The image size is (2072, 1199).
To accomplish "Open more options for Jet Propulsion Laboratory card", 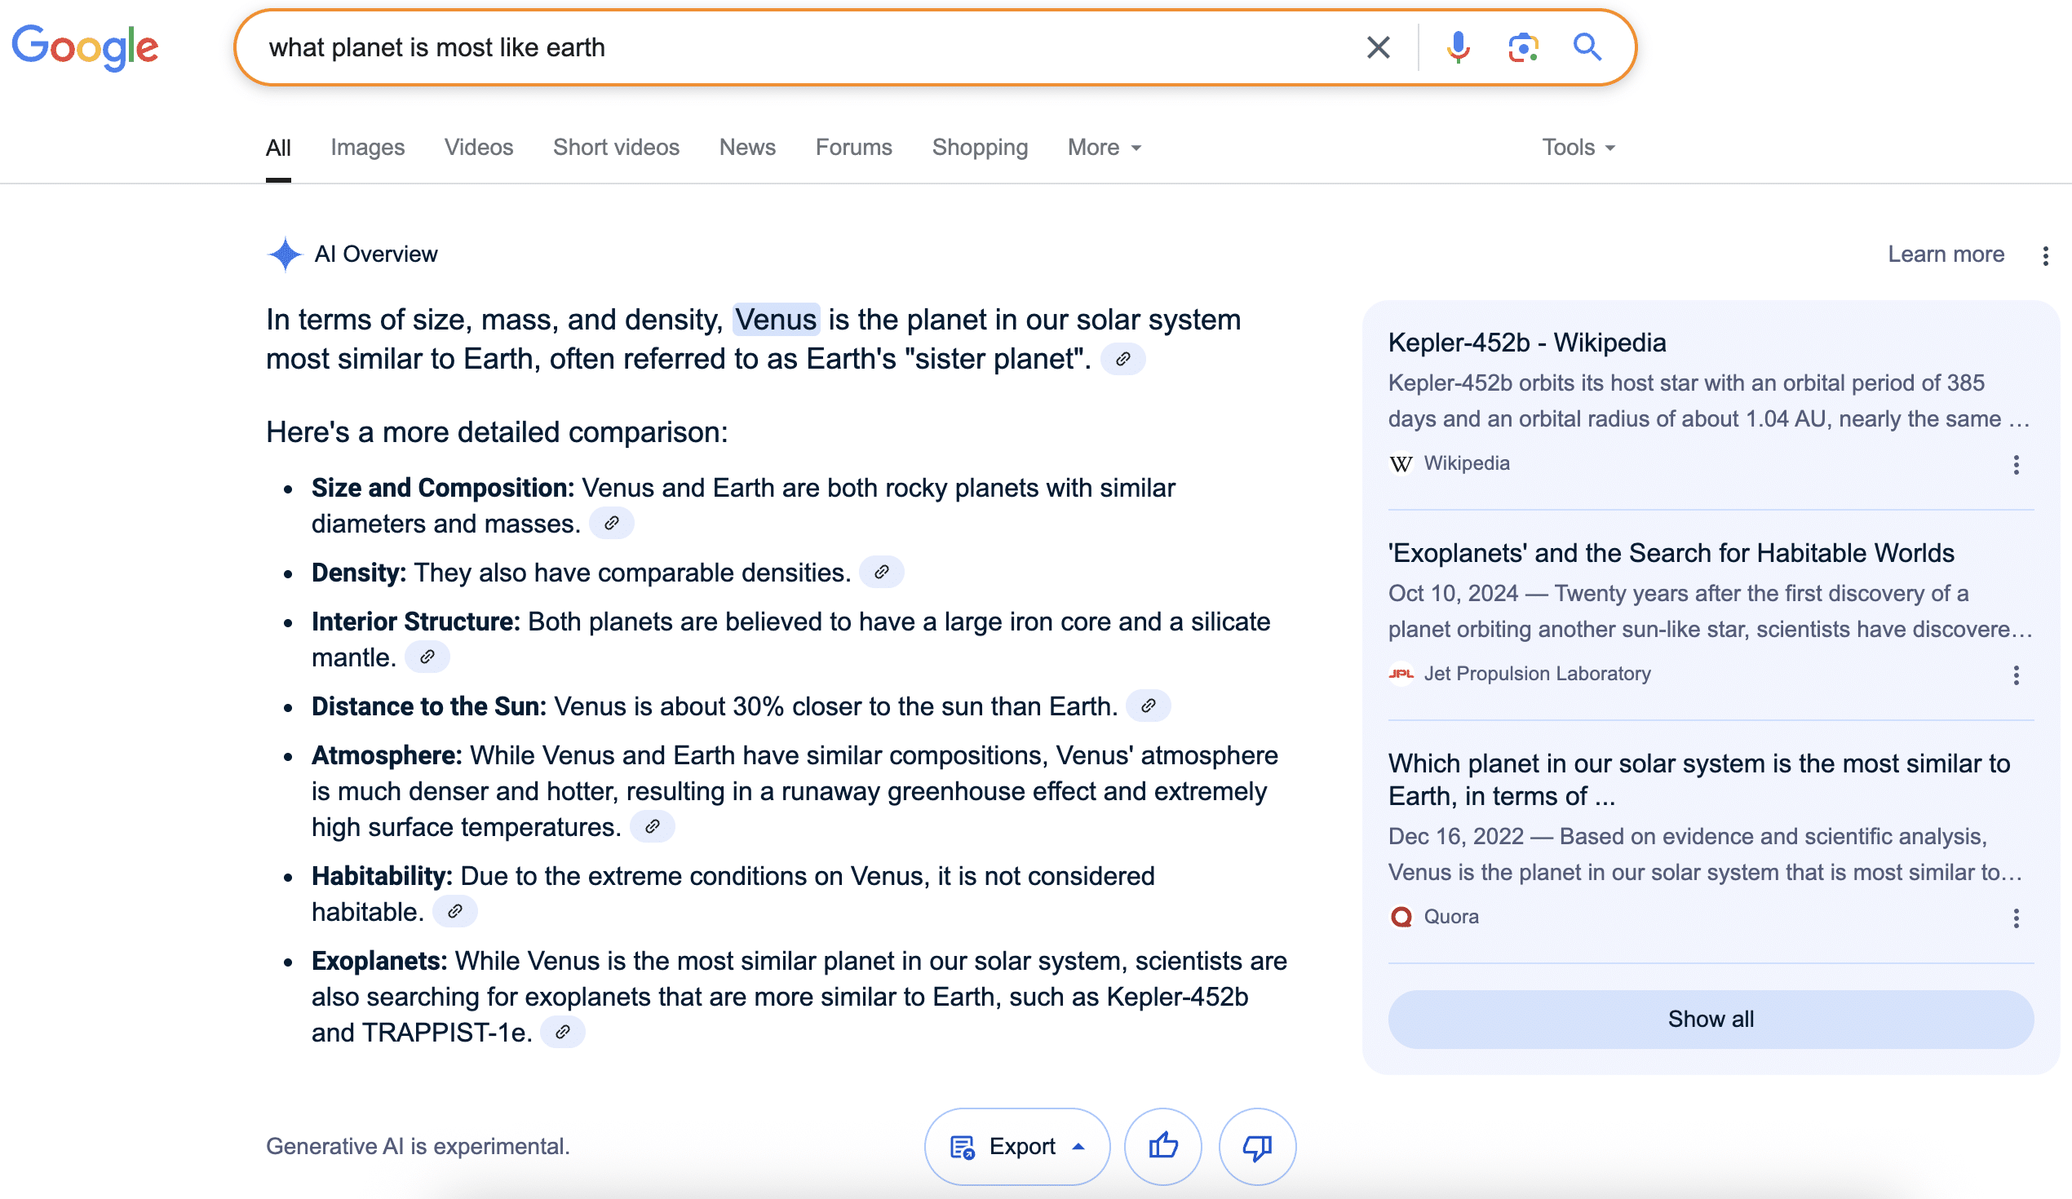I will tap(2016, 676).
